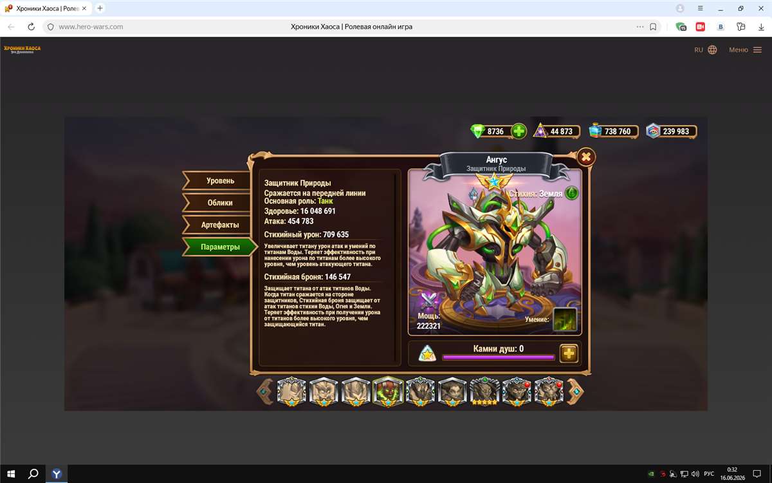Open the red video camera extension

coord(700,27)
